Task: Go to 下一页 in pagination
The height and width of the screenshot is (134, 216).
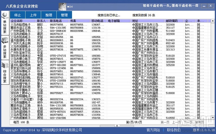Action: tap(188, 122)
